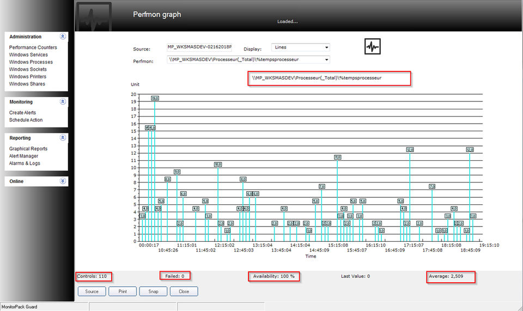Click the Source input field
The width and height of the screenshot is (523, 311).
click(x=199, y=47)
